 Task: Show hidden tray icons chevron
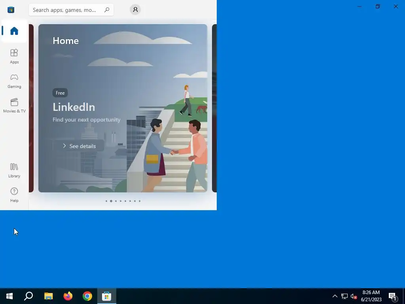point(335,296)
